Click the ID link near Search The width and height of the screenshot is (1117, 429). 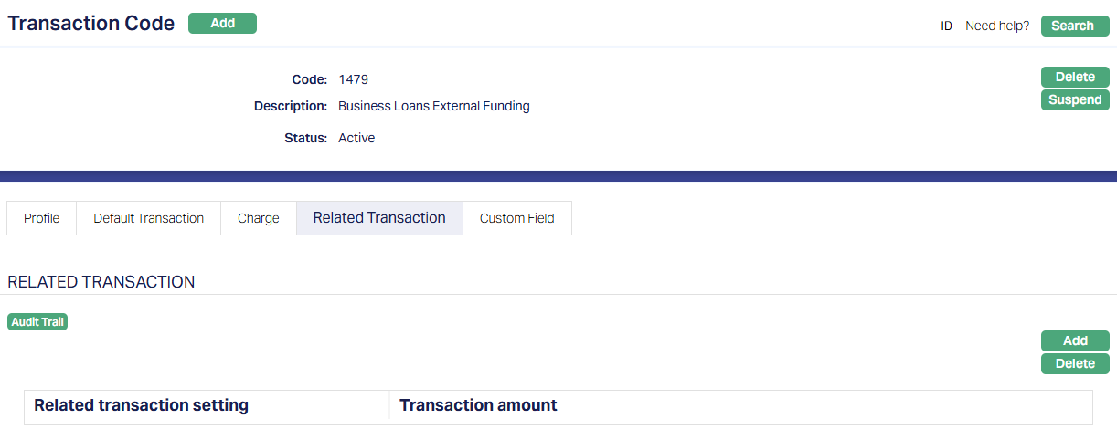[946, 26]
